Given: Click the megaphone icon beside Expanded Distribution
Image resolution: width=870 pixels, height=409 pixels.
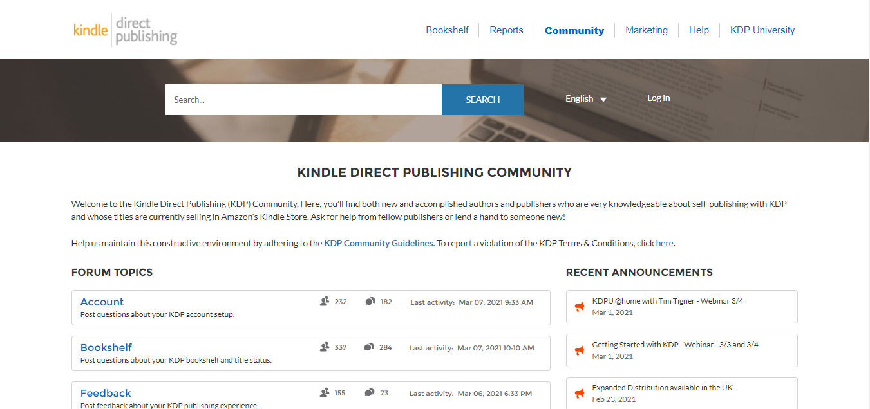Looking at the screenshot, I should coord(580,394).
